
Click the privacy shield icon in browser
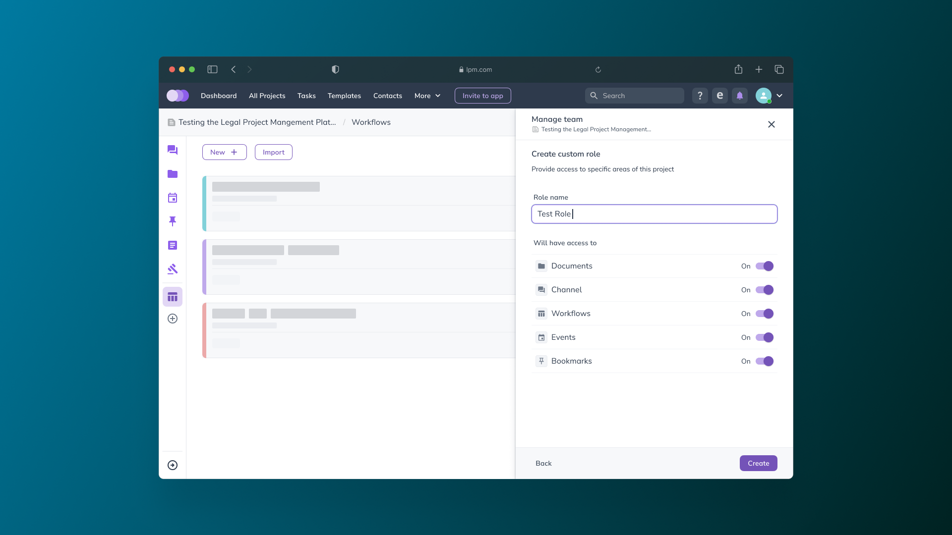[335, 69]
